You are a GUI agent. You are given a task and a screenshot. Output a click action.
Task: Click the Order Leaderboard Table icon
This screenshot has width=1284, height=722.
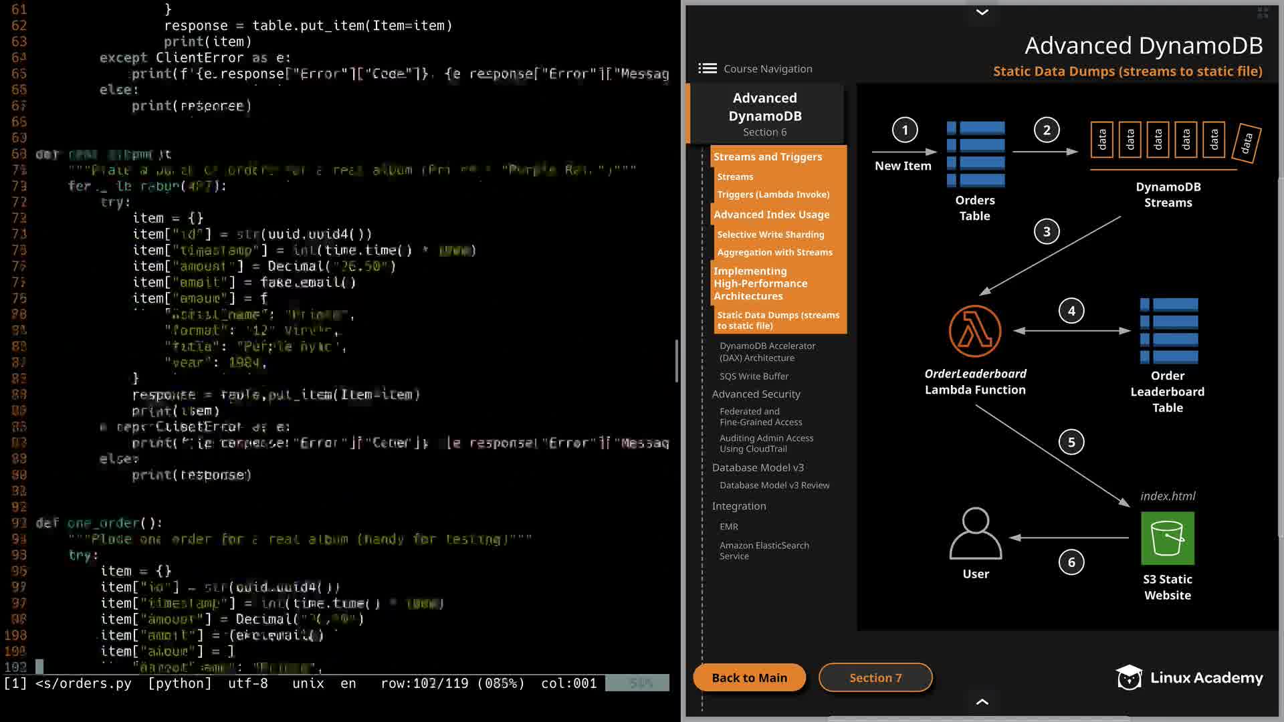coord(1168,331)
